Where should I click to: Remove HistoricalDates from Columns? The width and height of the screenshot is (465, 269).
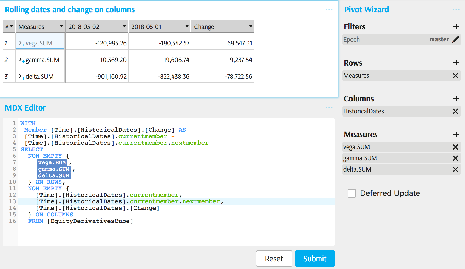click(455, 111)
